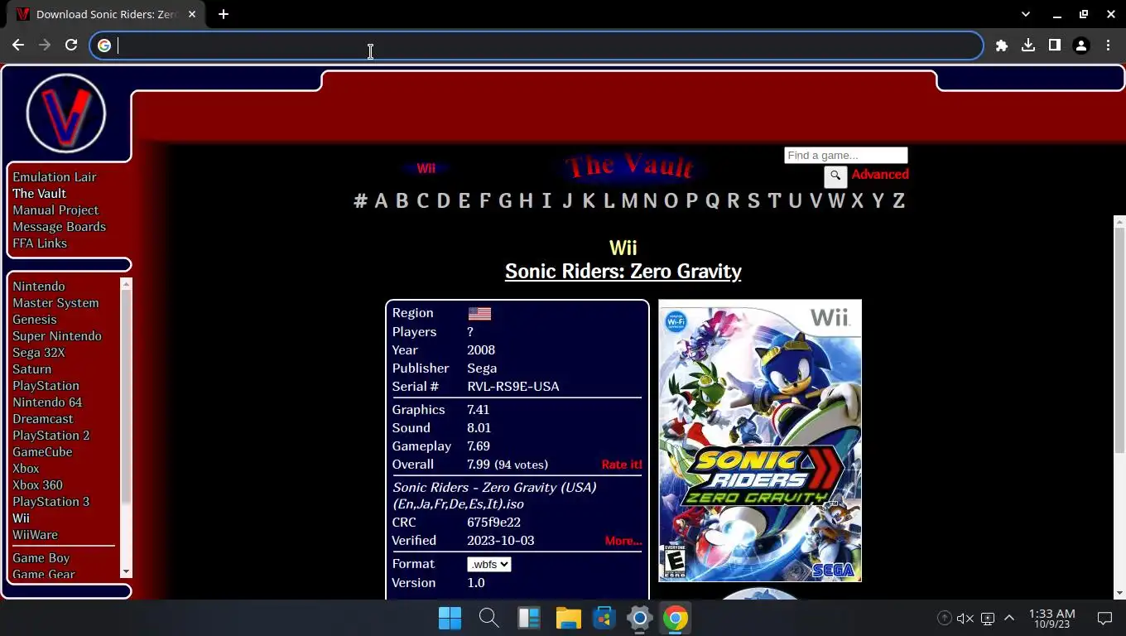Viewport: 1126px width, 636px height.
Task: Click The Vault header logo
Action: (x=628, y=166)
